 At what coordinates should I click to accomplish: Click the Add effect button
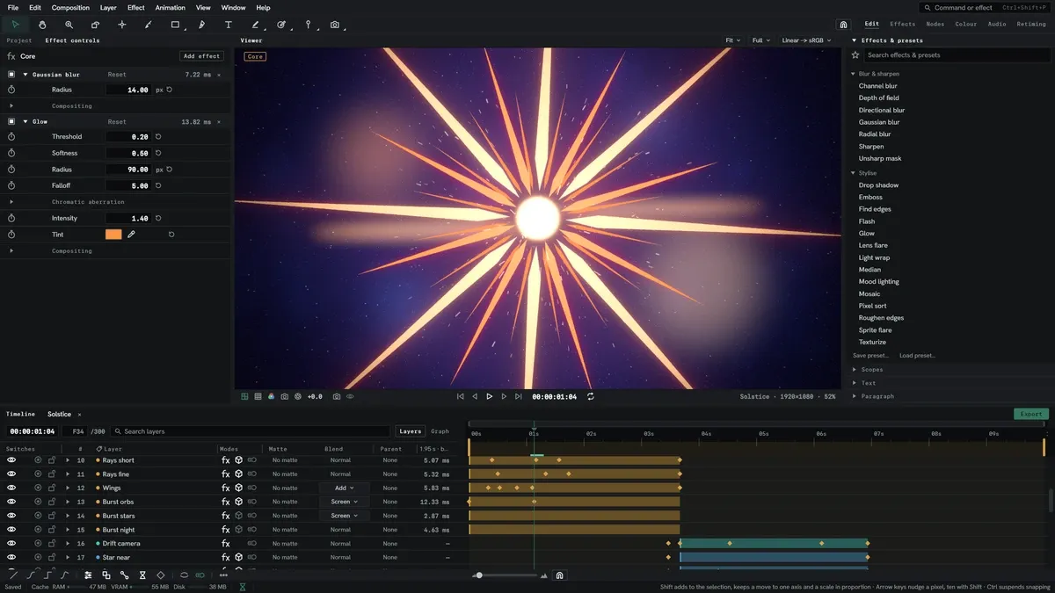(x=202, y=56)
